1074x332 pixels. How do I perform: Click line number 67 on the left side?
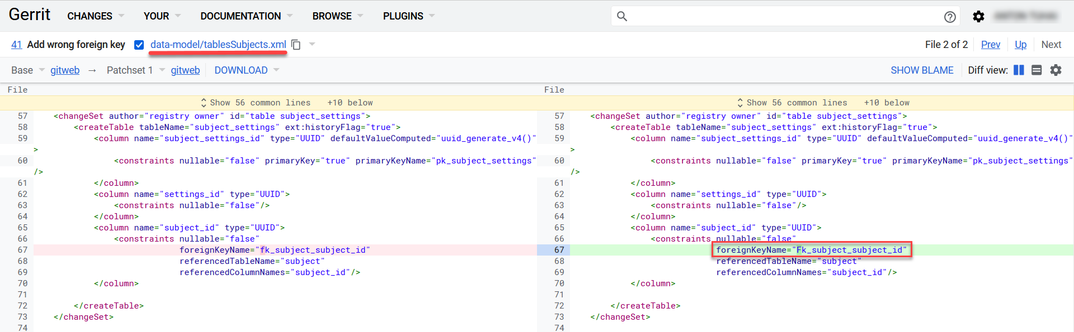pyautogui.click(x=22, y=250)
